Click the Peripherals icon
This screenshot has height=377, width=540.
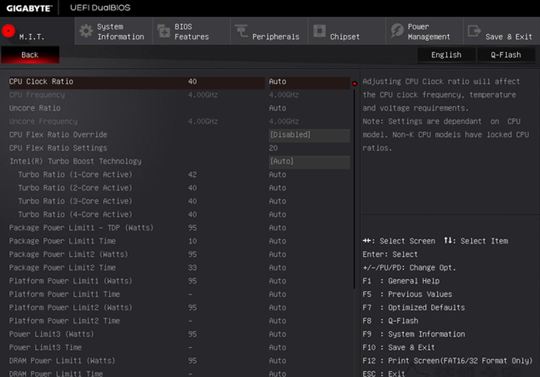point(241,31)
